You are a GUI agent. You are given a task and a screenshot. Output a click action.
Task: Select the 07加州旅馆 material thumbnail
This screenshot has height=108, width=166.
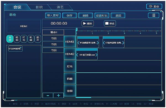coord(15,49)
